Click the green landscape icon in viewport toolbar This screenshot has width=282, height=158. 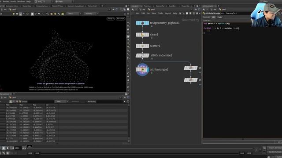coord(63,14)
